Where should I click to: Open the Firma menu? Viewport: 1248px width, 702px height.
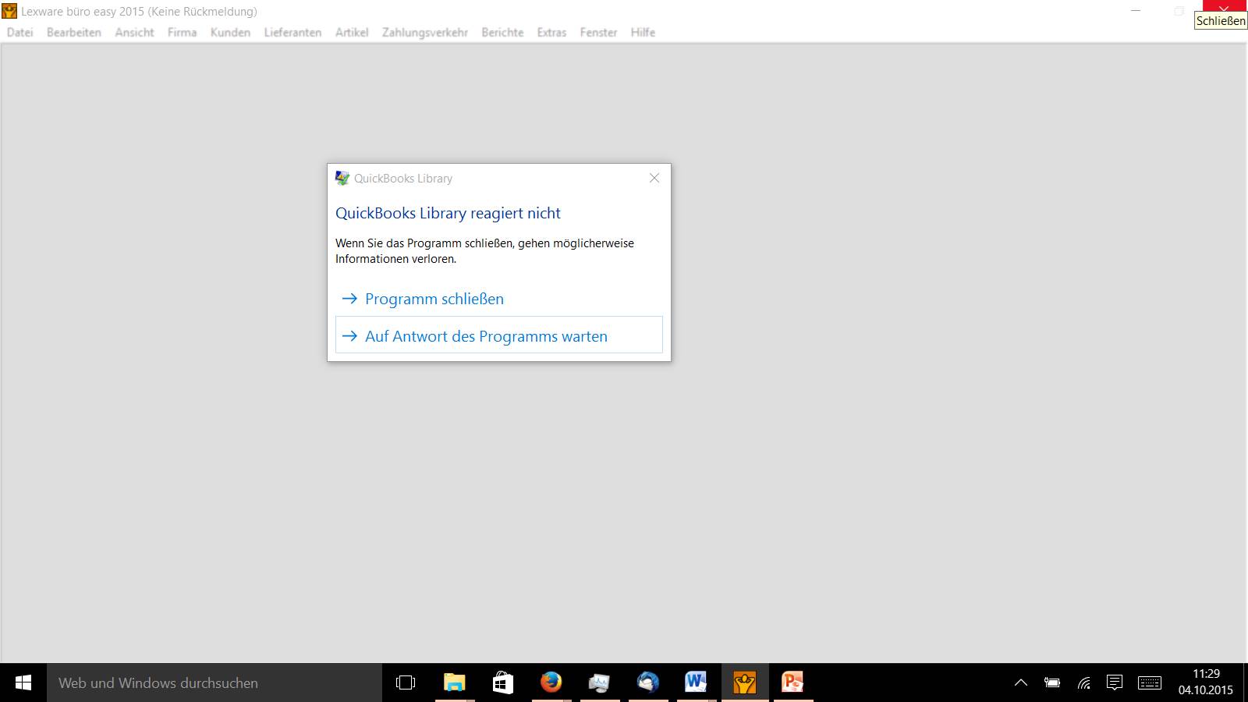coord(182,32)
